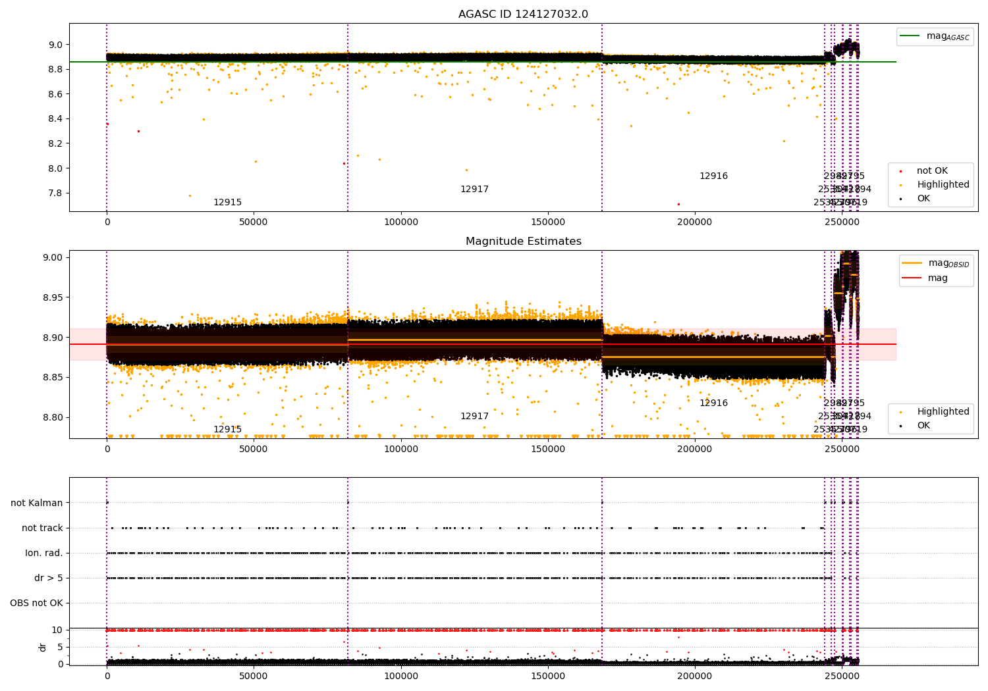Click the '5' tick on the dr axis
The width and height of the screenshot is (988, 691).
click(x=61, y=648)
